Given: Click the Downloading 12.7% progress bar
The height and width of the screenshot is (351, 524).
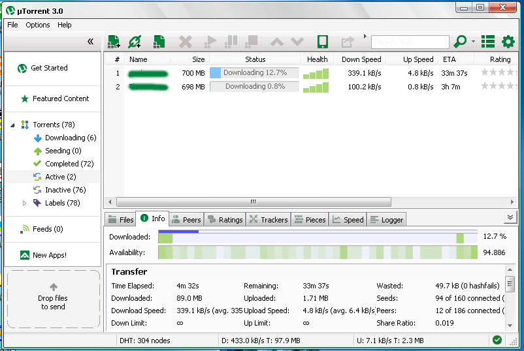Looking at the screenshot, I should (254, 72).
